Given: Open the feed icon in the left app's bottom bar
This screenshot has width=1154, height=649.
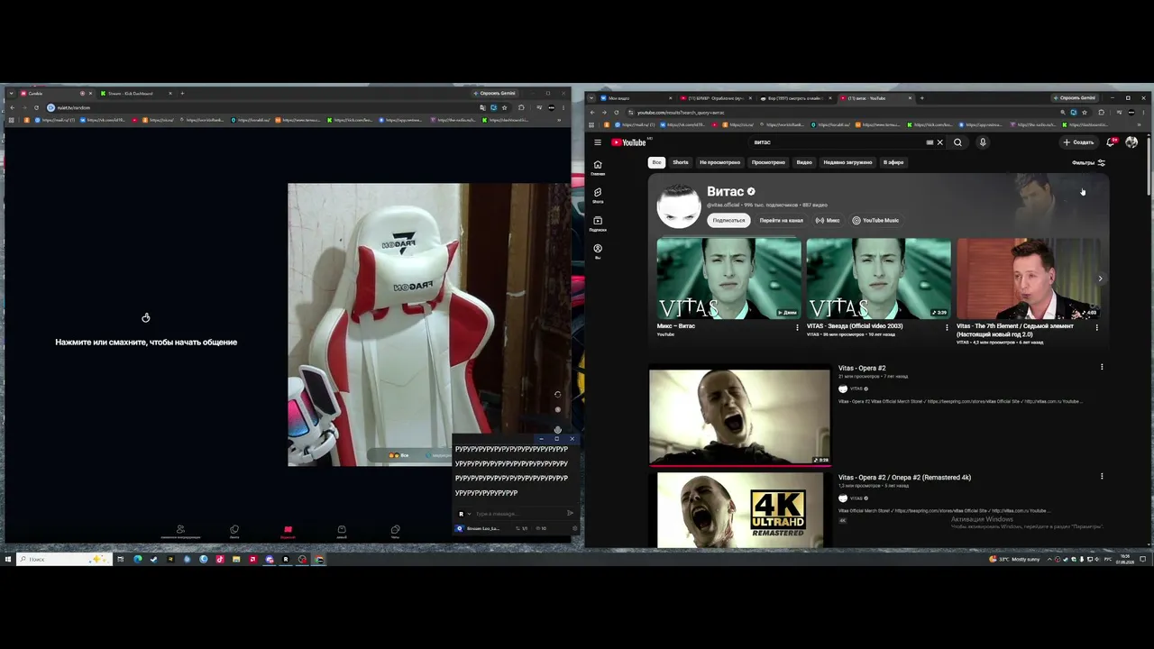Looking at the screenshot, I should pos(234,531).
